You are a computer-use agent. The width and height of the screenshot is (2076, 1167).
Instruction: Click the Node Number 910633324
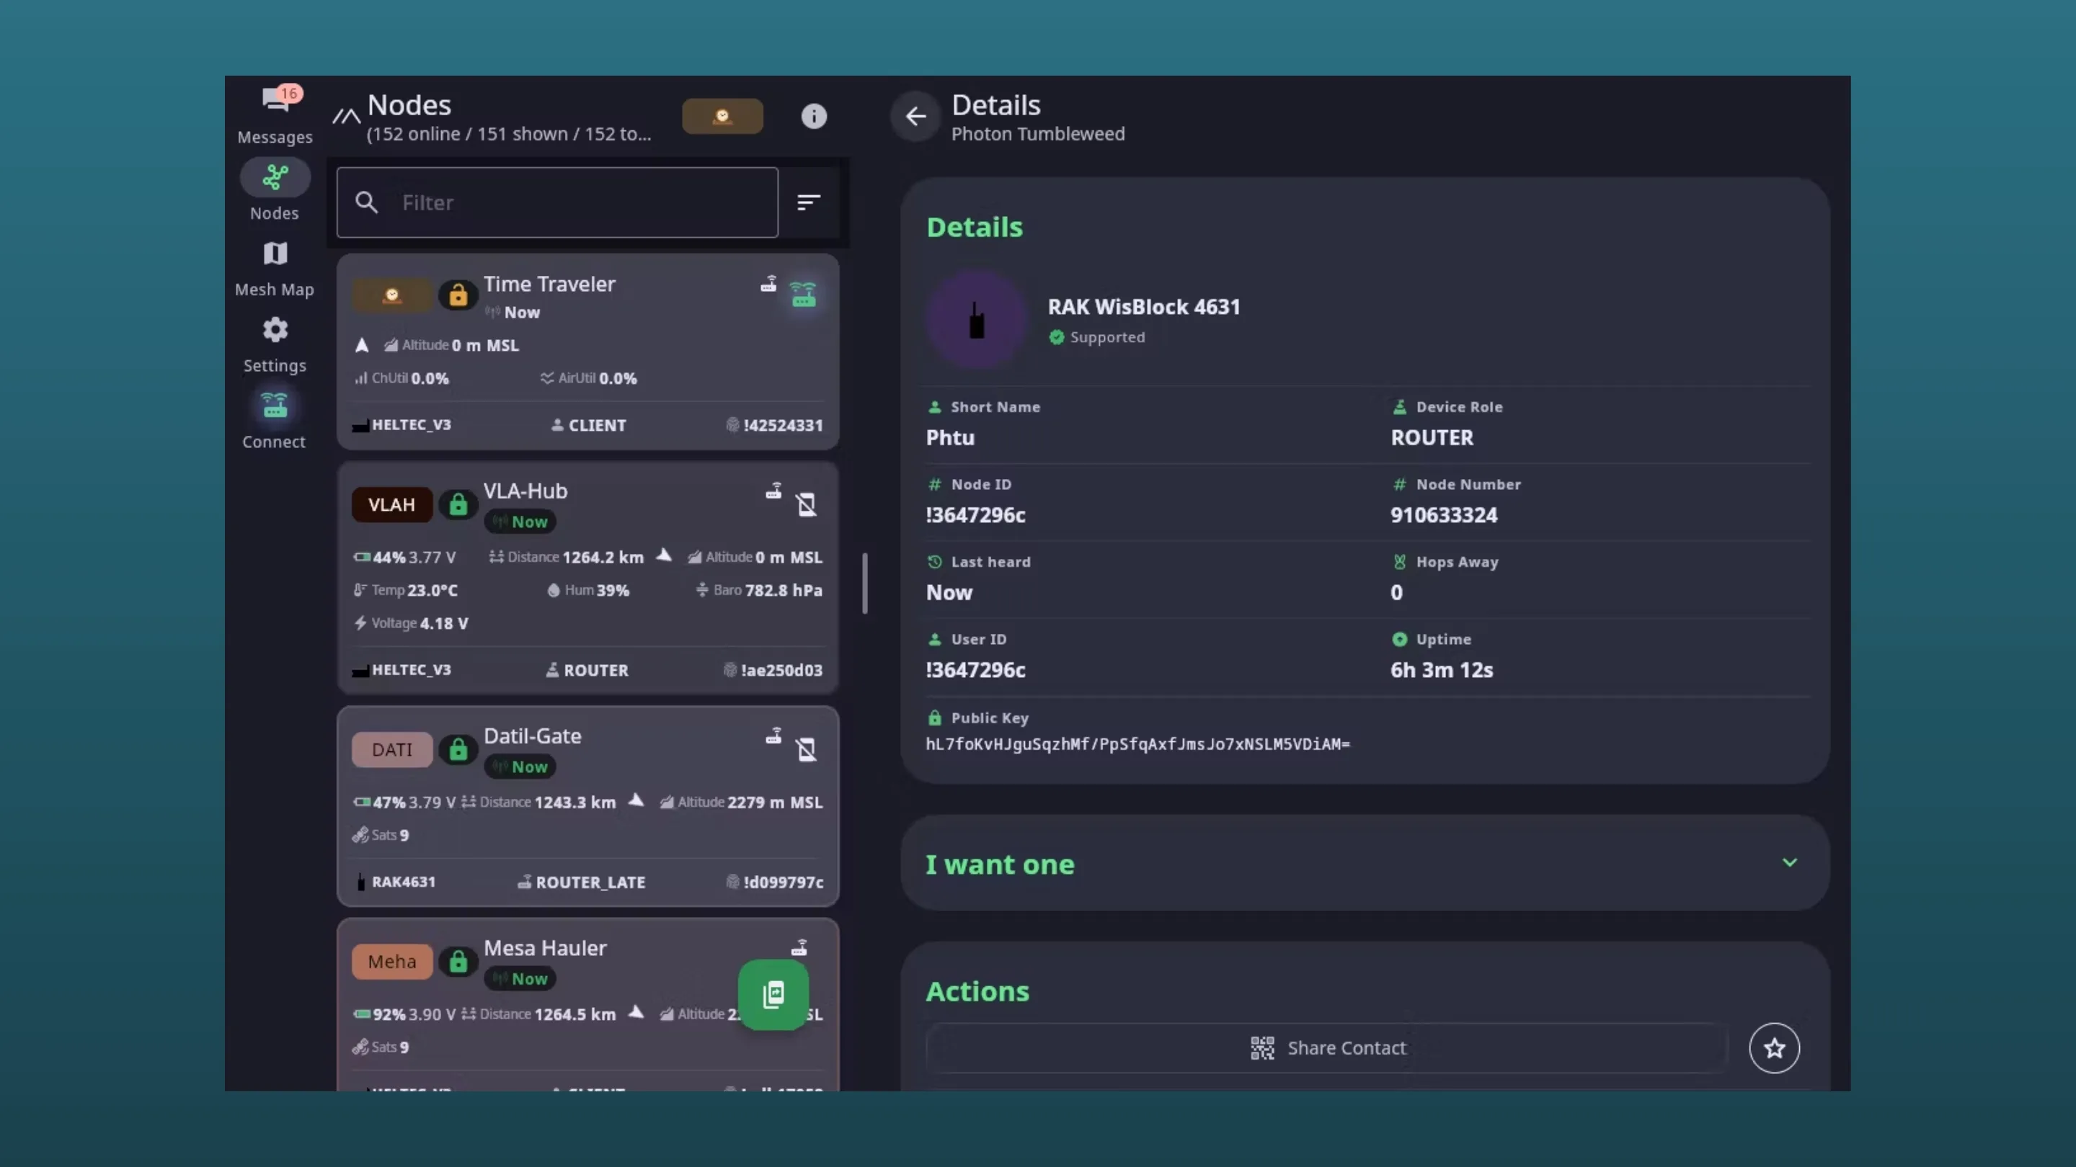(1443, 516)
